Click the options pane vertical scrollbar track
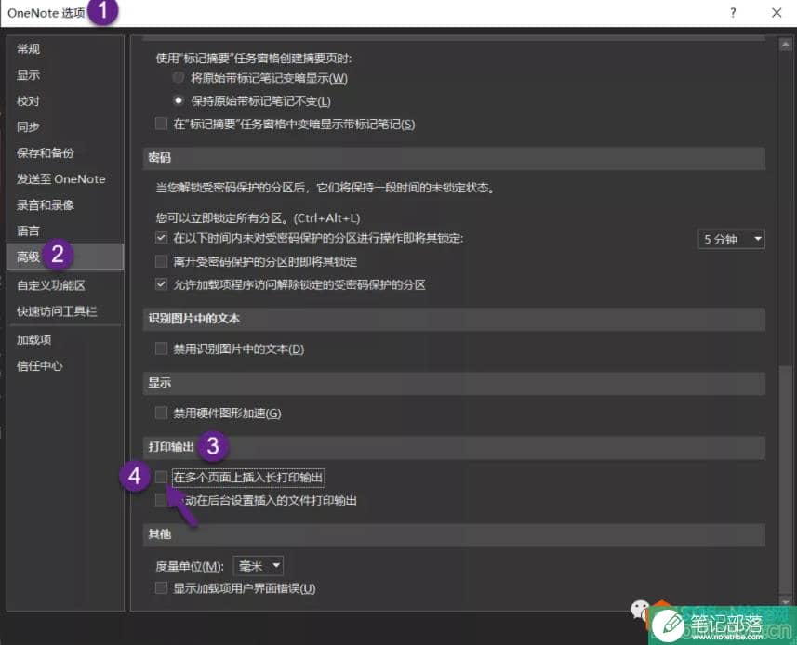797x645 pixels. click(x=785, y=325)
